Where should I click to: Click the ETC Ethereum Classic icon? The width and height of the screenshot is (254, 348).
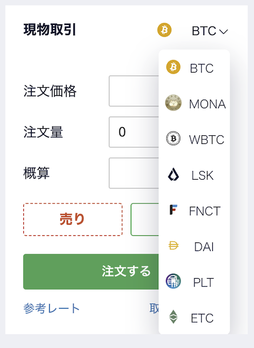tap(173, 317)
